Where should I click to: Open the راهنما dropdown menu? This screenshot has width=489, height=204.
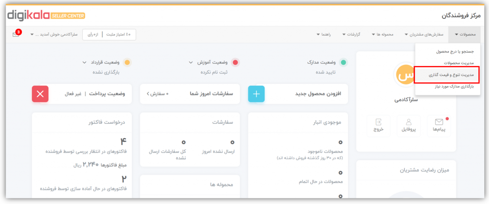[324, 34]
